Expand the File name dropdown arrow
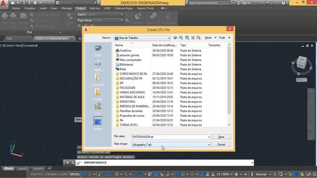317x178 pixels. [209, 137]
